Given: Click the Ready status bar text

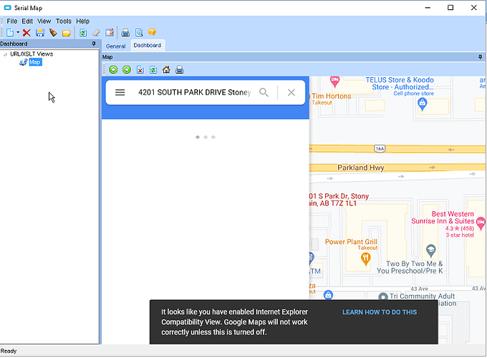Looking at the screenshot, I should [9, 351].
